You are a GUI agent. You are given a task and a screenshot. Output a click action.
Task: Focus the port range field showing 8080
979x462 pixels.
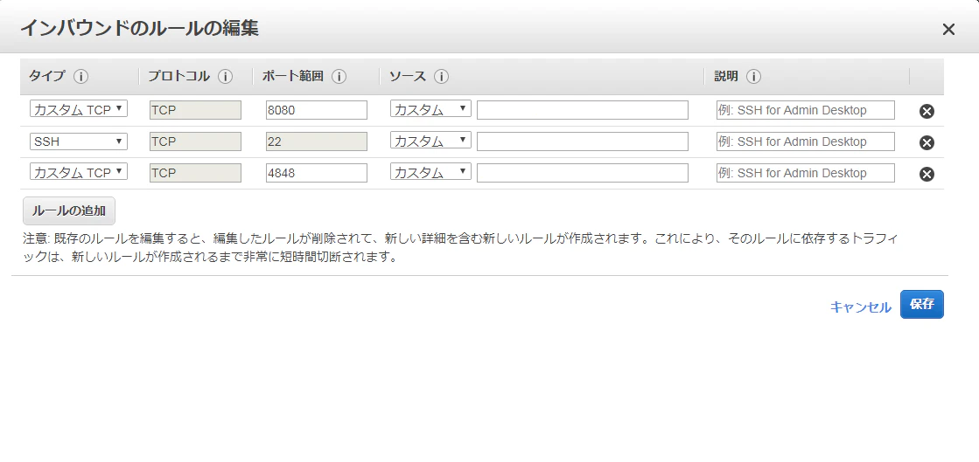pos(317,110)
